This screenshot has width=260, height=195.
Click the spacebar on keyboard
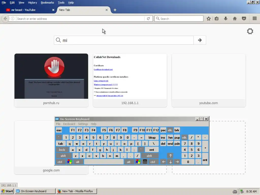coord(104,162)
